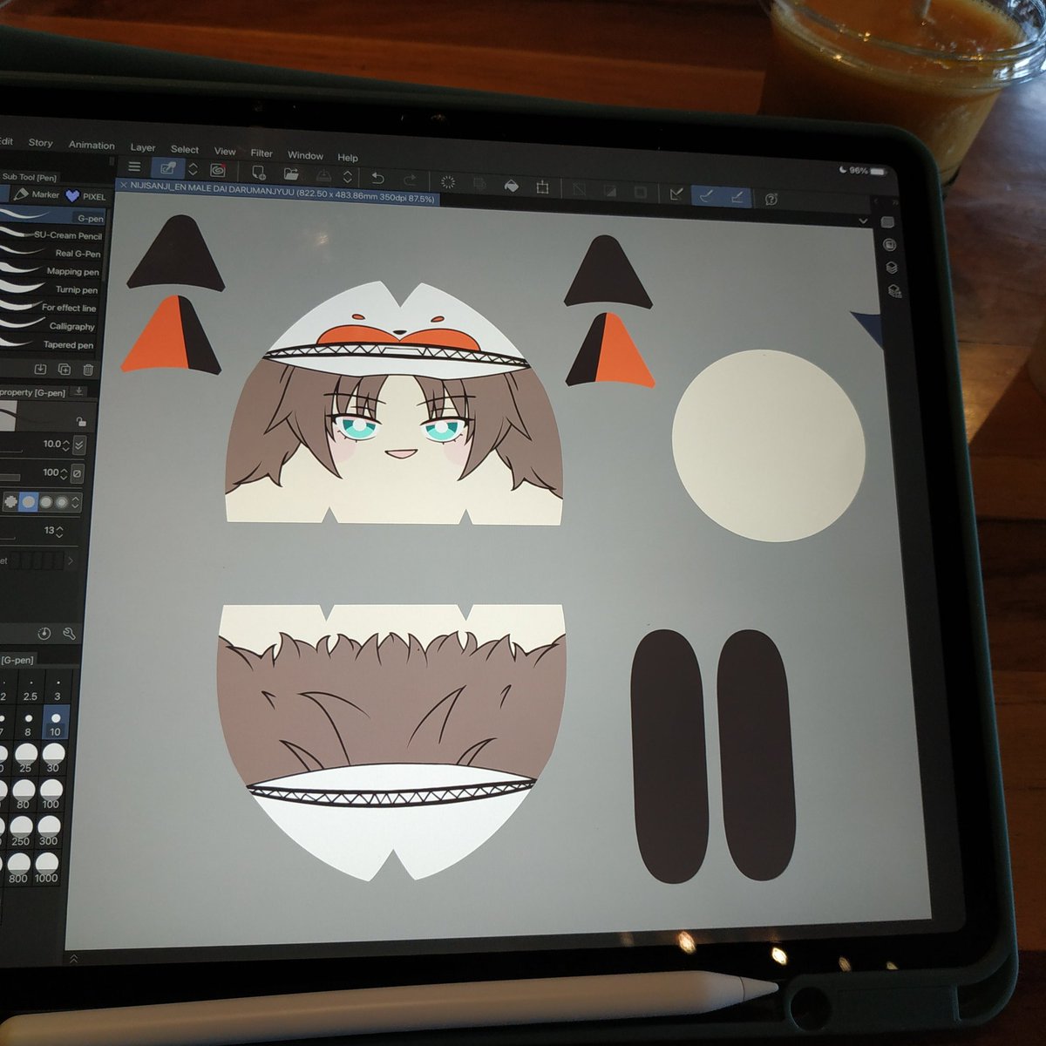The image size is (1046, 1046).
Task: Open the Window menu
Action: pyautogui.click(x=305, y=155)
